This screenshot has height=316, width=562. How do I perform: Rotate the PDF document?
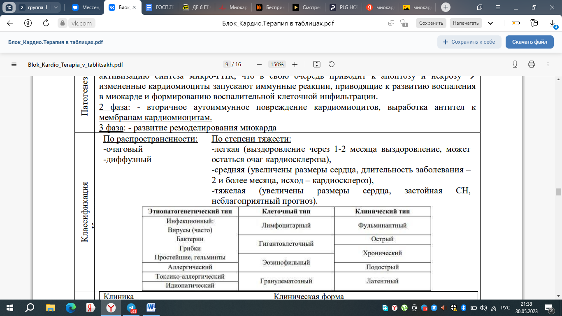[332, 65]
